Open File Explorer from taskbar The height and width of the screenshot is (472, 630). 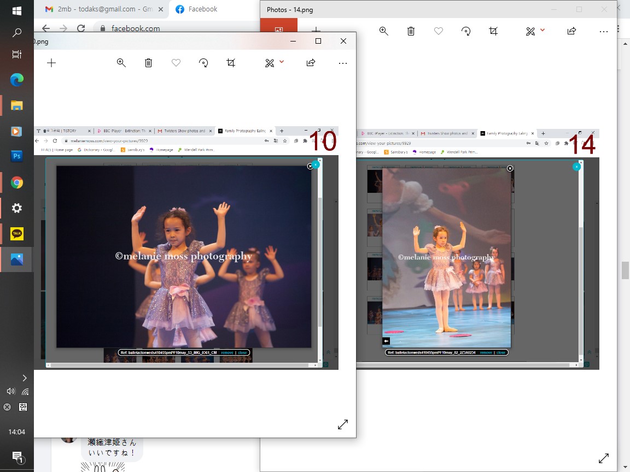click(x=16, y=105)
